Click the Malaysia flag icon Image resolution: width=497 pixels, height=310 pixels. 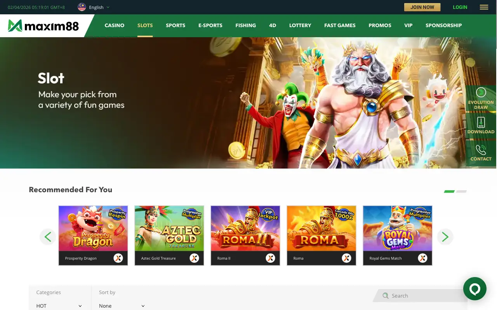click(82, 7)
